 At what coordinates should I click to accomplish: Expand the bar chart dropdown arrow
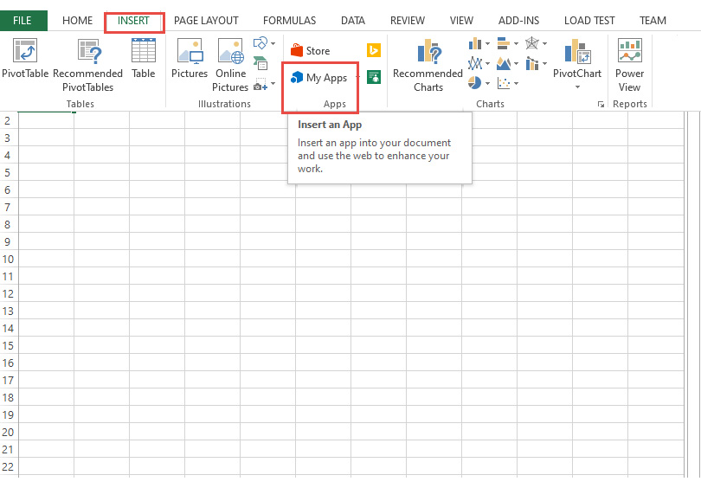pos(516,44)
